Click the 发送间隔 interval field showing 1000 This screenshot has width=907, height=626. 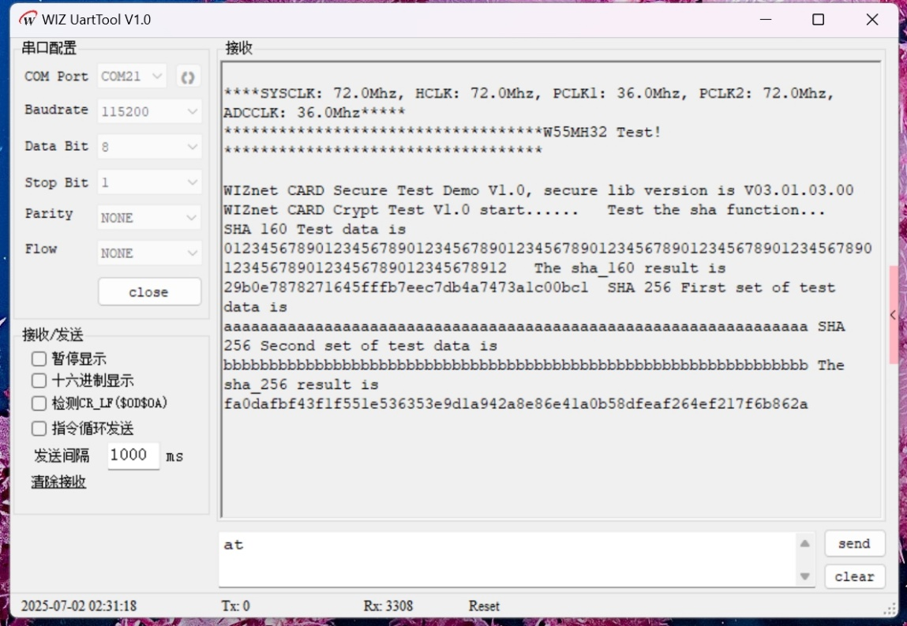click(133, 455)
